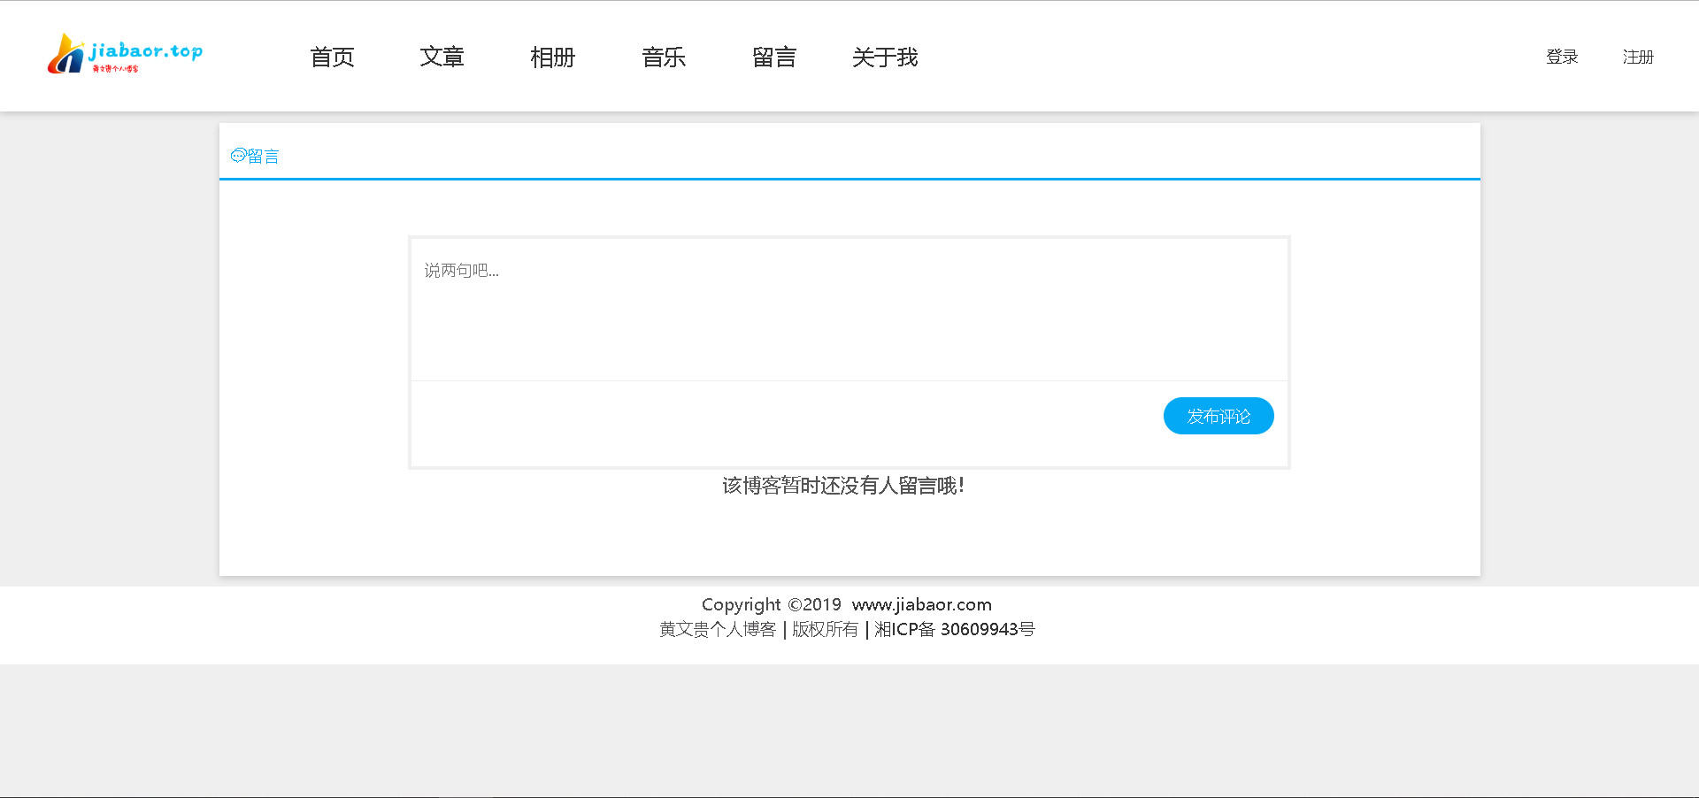Focus the 说两句吧... comment text box
Image resolution: width=1699 pixels, height=798 pixels.
(x=849, y=310)
